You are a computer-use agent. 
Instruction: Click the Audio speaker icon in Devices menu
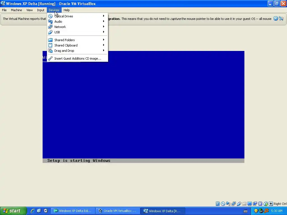50,22
